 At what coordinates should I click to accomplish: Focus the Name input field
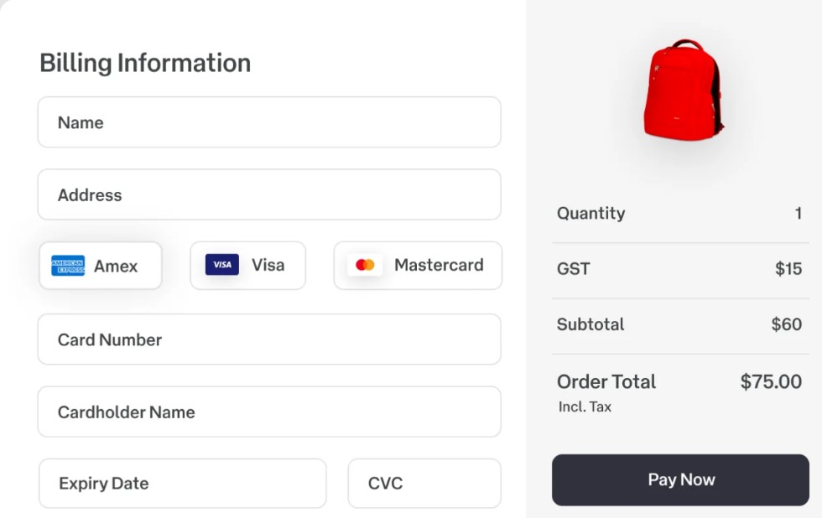269,122
